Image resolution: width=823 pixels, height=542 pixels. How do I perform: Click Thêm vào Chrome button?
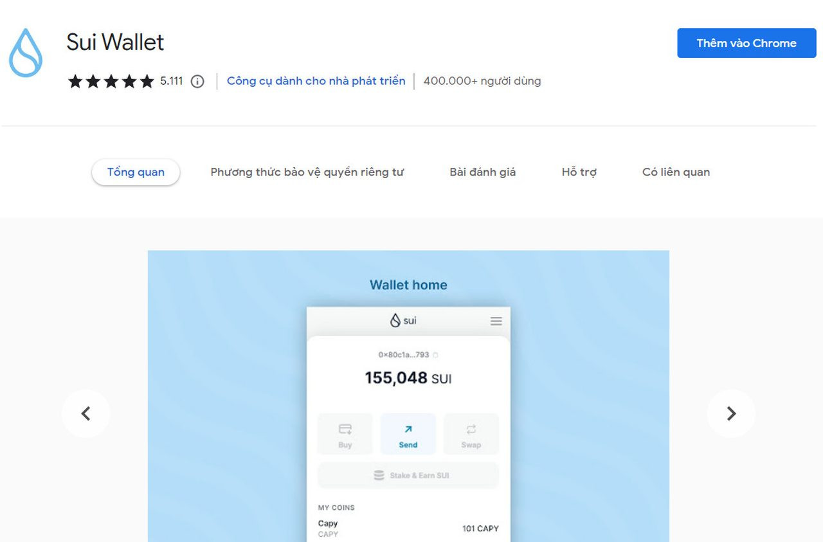pyautogui.click(x=746, y=43)
